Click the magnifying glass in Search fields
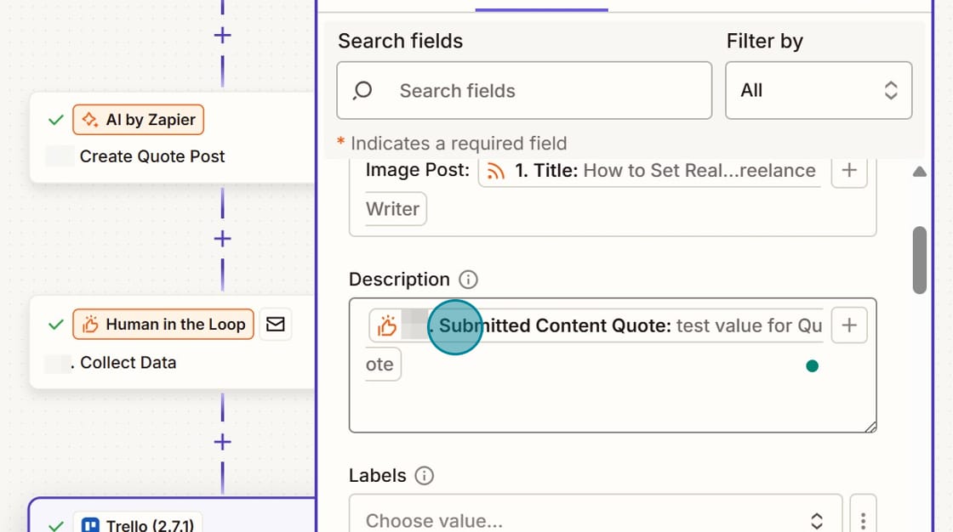 click(362, 90)
